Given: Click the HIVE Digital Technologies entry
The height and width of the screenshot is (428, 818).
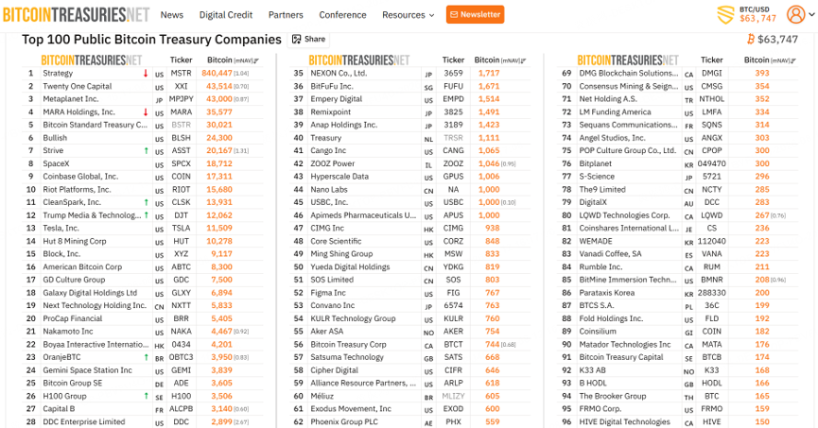Looking at the screenshot, I should (x=624, y=421).
